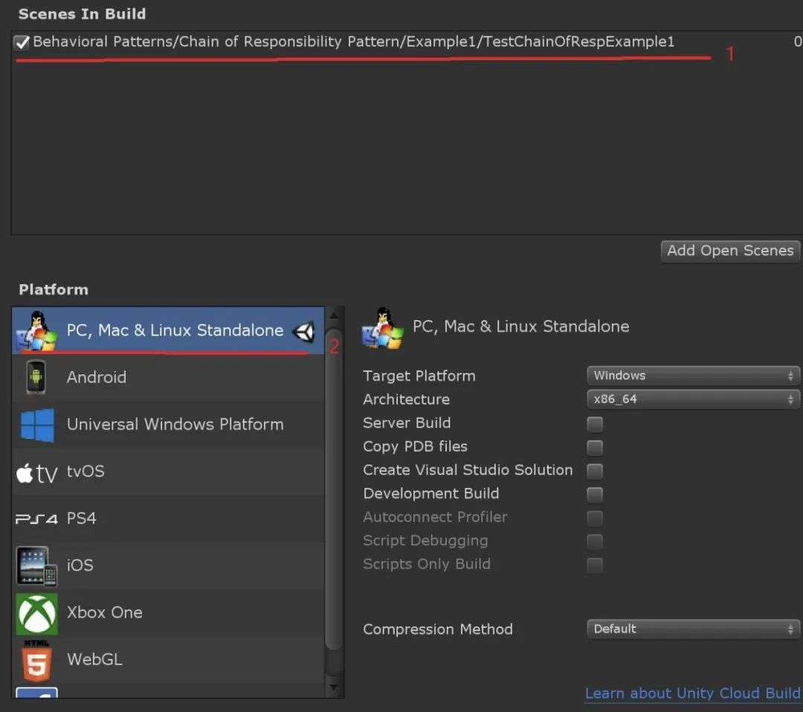Click the PC, Mac & Linux Standalone platform icon
This screenshot has height=712, width=803.
coord(36,330)
